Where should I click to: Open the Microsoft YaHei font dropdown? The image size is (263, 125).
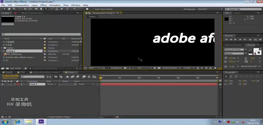236,50
